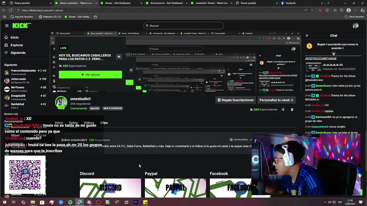This screenshot has height=206, width=367.
Task: Open a new browser tab plus button
Action: [328, 3]
